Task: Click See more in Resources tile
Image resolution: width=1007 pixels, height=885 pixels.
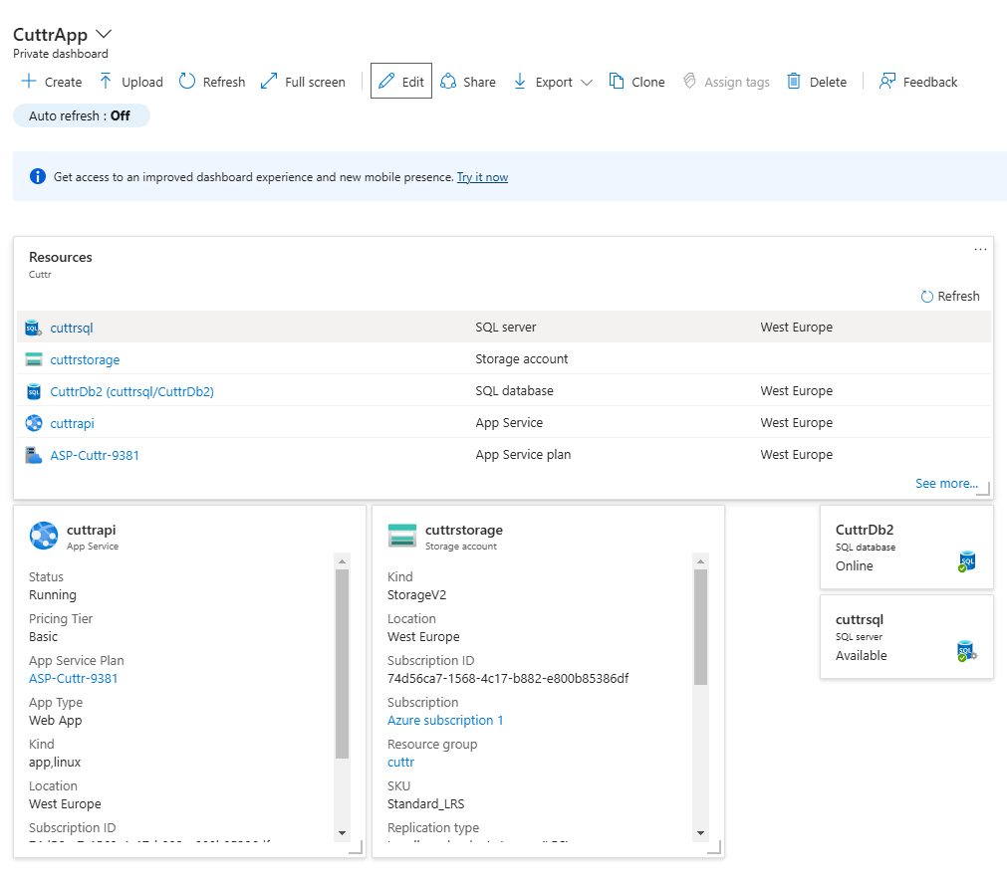Action: 946,483
